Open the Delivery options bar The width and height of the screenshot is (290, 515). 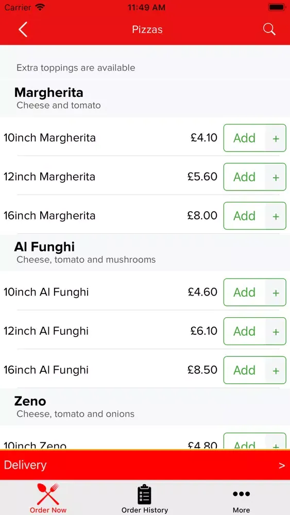[x=145, y=465]
